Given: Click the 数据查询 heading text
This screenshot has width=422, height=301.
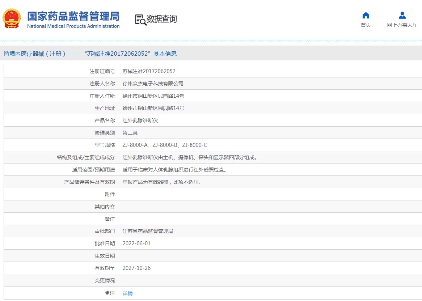Looking at the screenshot, I should coord(162,19).
